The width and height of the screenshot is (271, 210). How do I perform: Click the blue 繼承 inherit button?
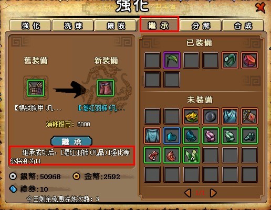click(71, 141)
